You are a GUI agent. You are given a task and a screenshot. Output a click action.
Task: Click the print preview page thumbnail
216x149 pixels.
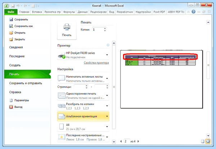(161, 79)
